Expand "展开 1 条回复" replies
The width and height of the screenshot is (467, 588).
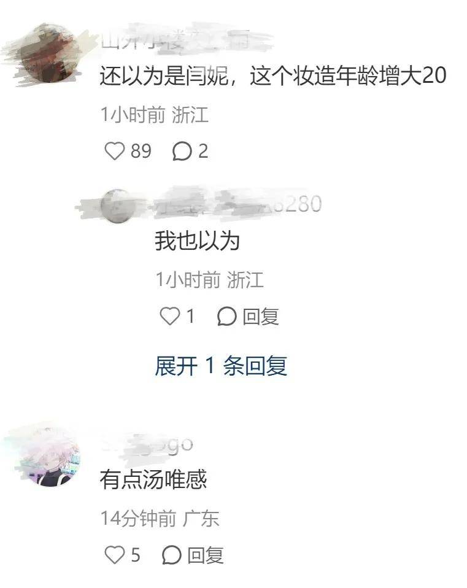(x=221, y=366)
